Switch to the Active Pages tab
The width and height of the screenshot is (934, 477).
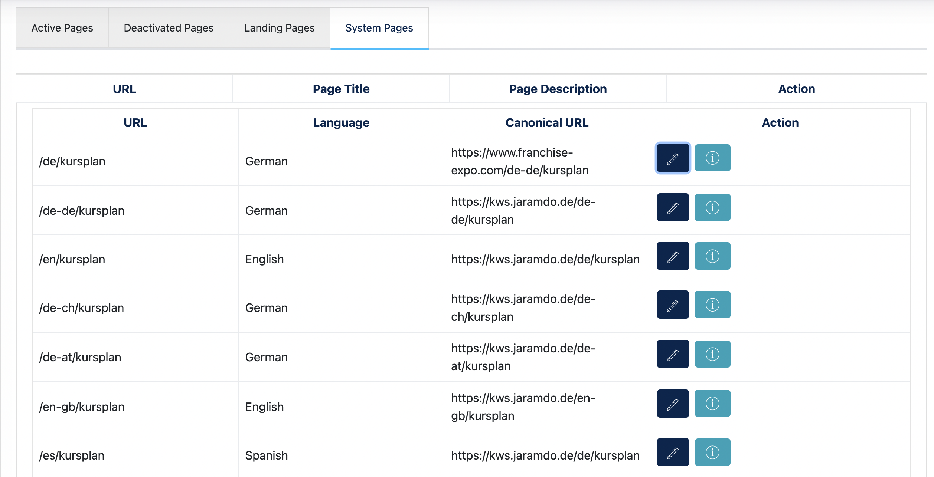tap(62, 28)
